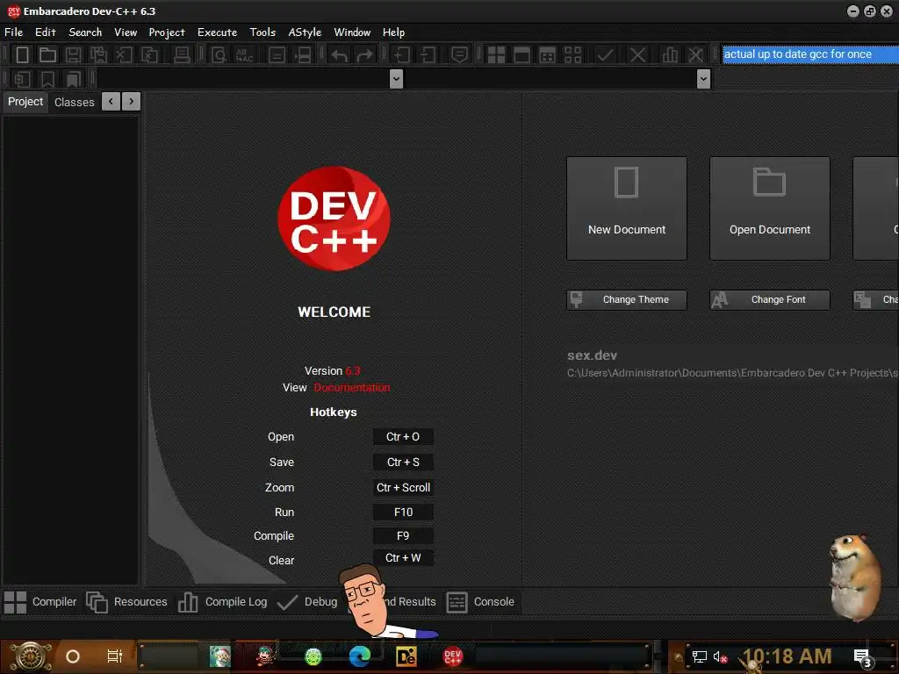Viewport: 899px width, 674px height.
Task: Open the Search menu
Action: point(85,32)
